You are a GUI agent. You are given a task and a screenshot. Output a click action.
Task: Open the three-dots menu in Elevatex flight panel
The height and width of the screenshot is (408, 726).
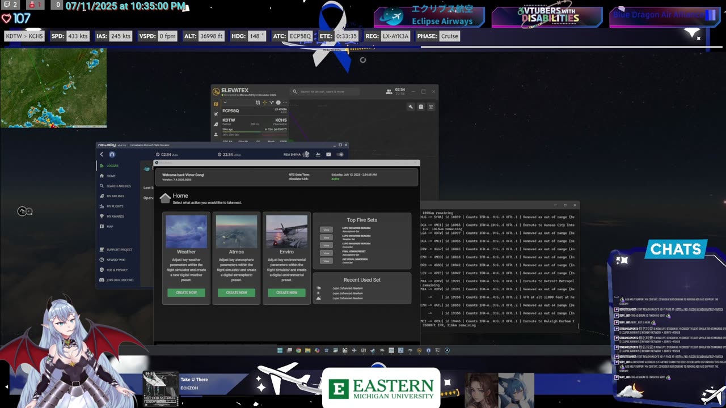[285, 103]
